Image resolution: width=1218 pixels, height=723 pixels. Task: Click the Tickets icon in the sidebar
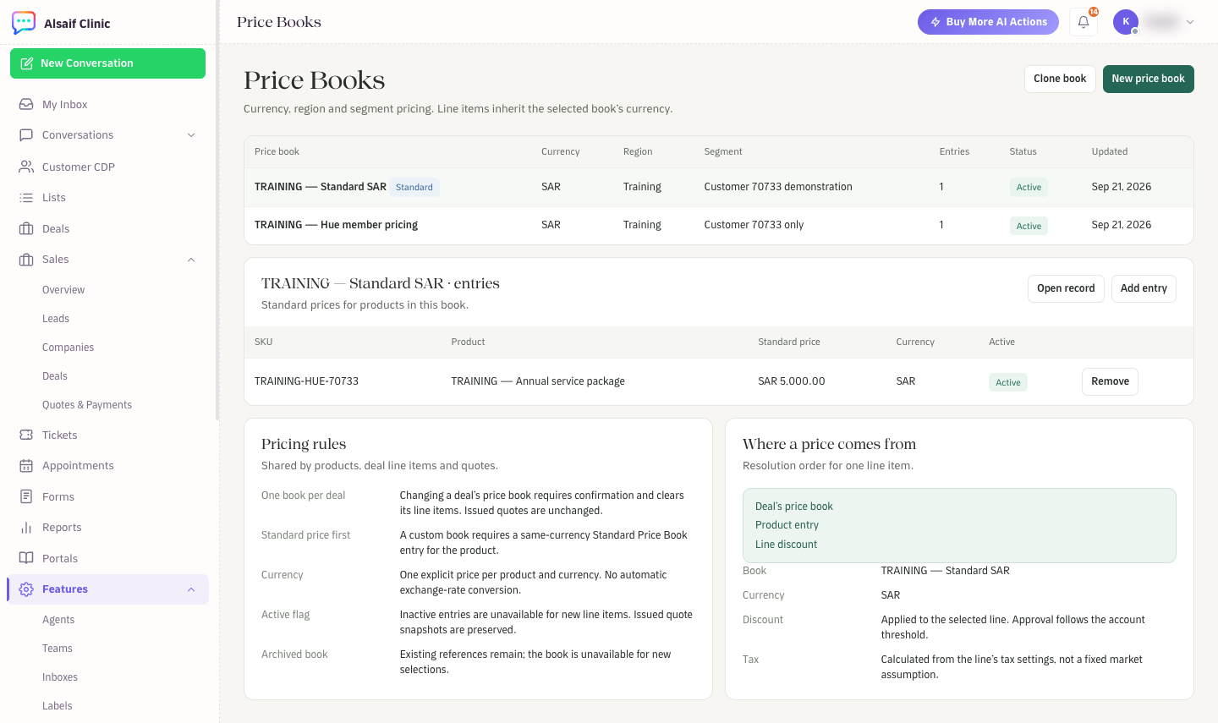point(26,435)
